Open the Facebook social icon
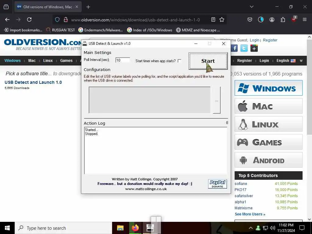This screenshot has width=312, height=234. (x=234, y=48)
